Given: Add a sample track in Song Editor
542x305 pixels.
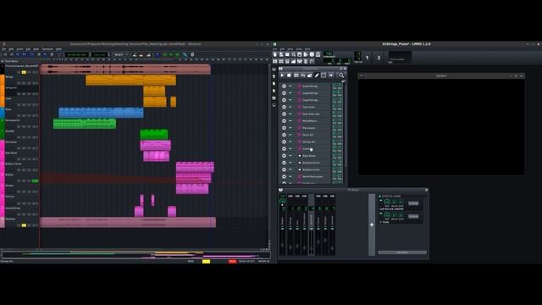Looking at the screenshot, I should [303, 75].
